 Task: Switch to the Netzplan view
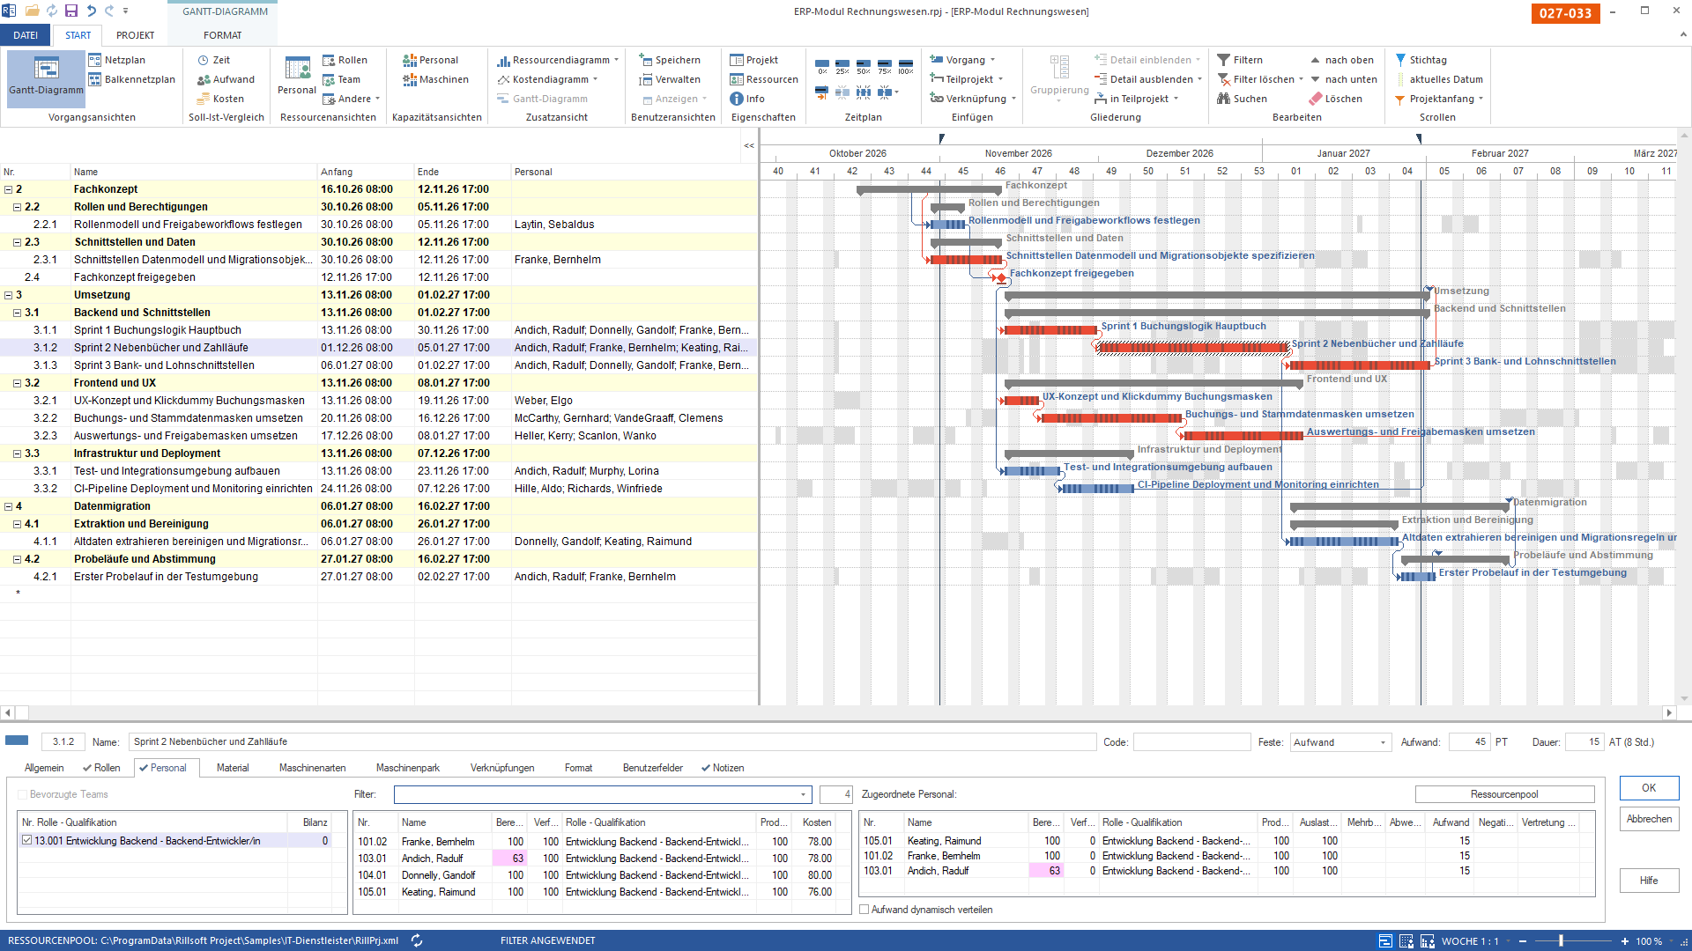pos(116,60)
